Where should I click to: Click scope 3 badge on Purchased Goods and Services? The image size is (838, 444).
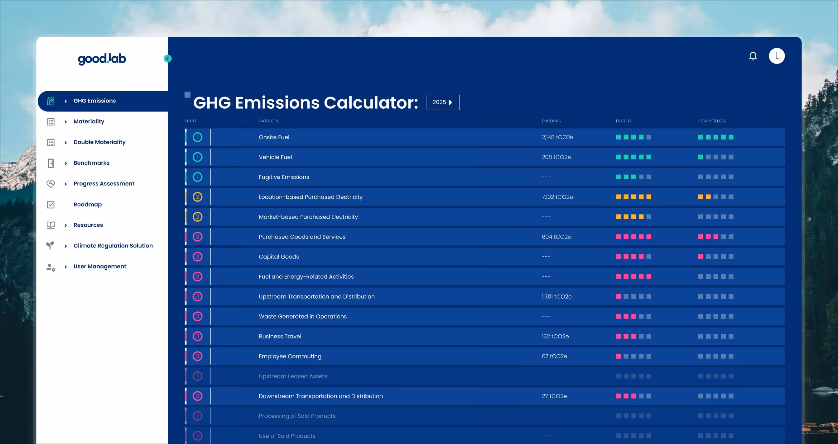197,237
